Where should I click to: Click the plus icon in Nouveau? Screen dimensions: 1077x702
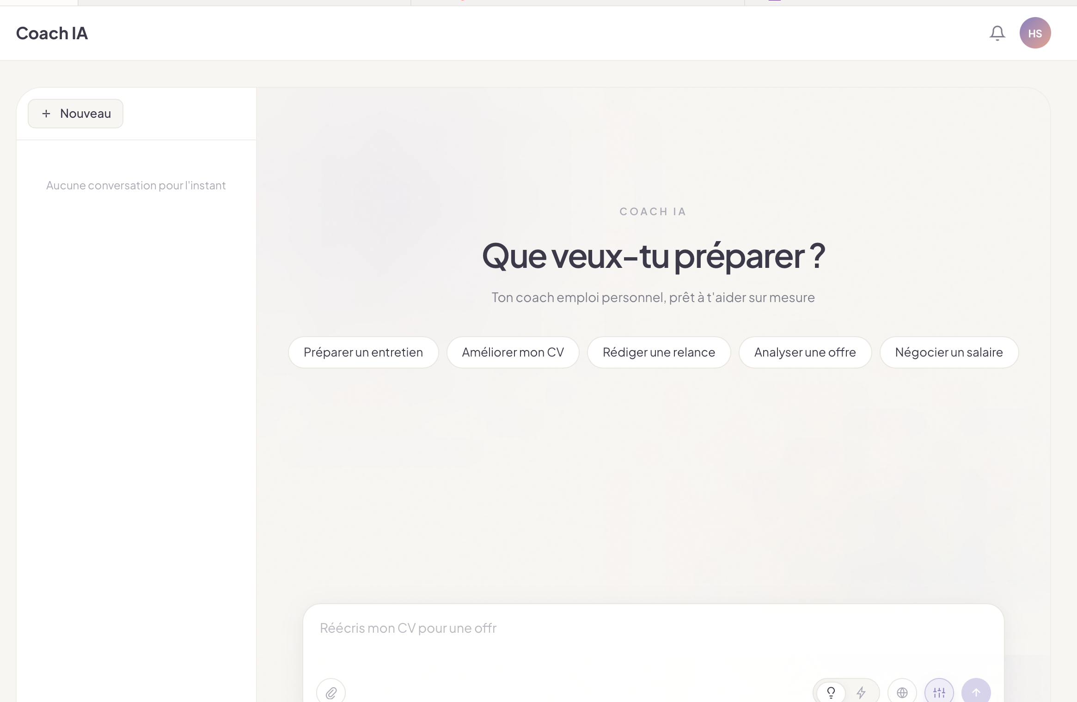coord(46,114)
